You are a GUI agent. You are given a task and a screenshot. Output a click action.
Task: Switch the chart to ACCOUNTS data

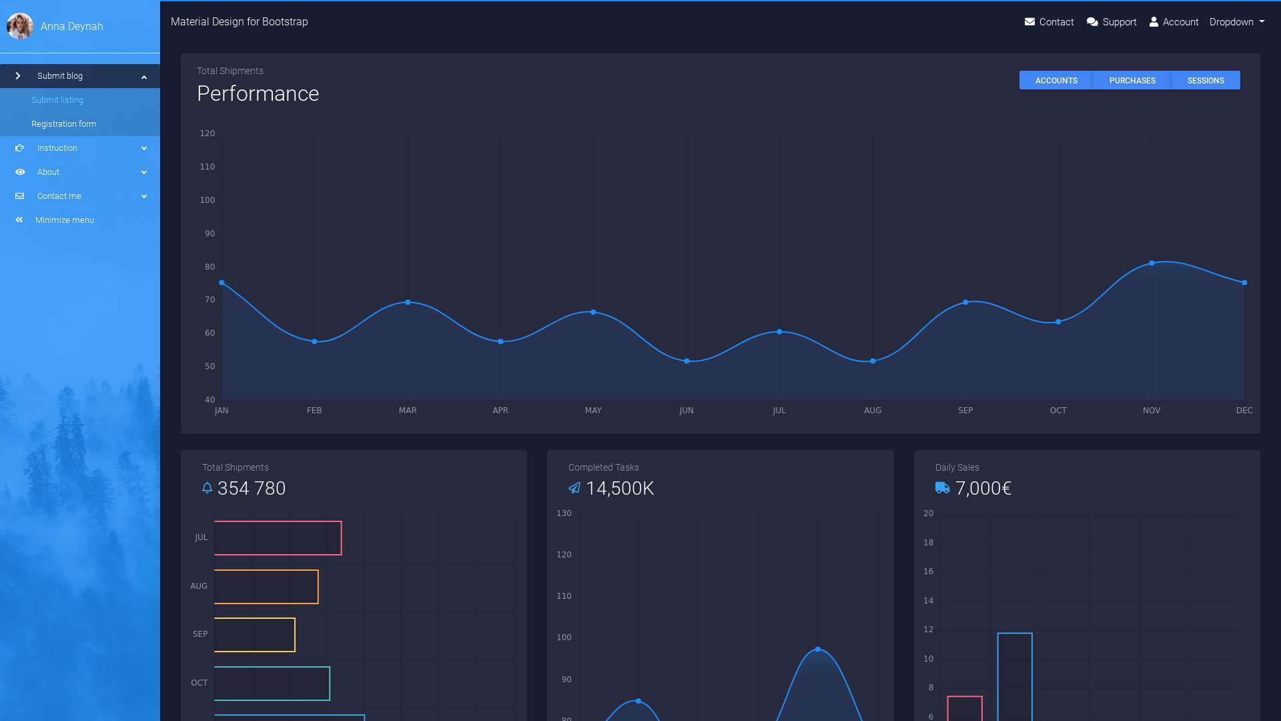click(x=1056, y=81)
